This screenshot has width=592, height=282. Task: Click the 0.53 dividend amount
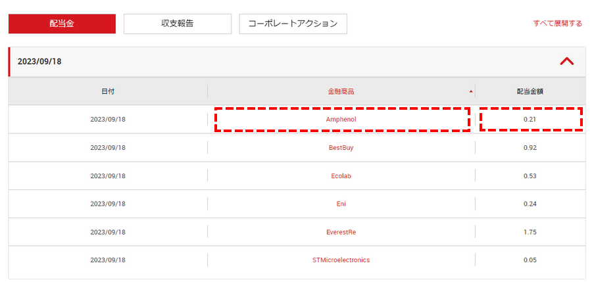[x=530, y=176]
